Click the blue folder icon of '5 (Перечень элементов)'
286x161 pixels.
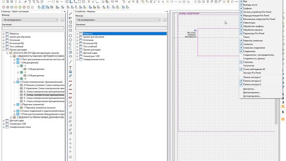click(18, 104)
